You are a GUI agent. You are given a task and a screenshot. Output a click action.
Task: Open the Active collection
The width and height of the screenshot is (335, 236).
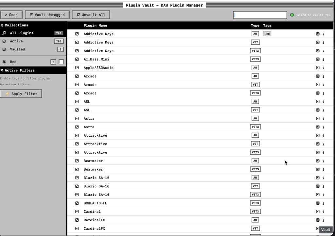coord(33,41)
